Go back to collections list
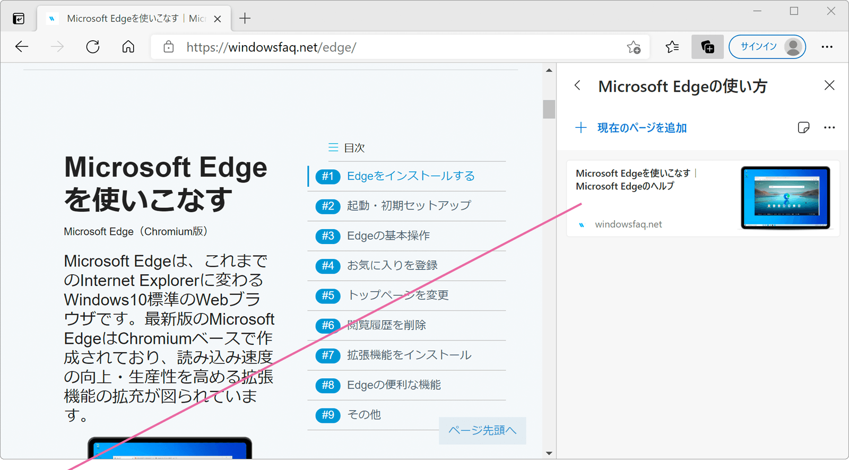 (578, 85)
